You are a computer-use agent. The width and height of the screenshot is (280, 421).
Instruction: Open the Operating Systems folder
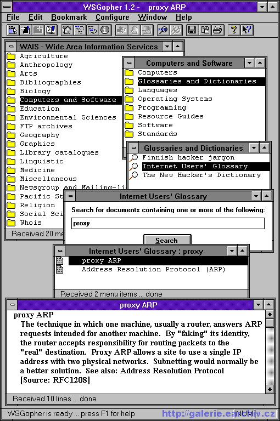175,99
